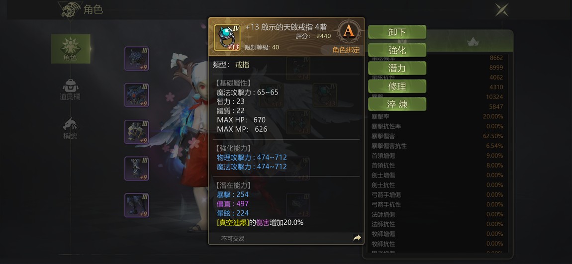
Task: Click the dragon emblem beside 角色 title
Action: pyautogui.click(x=70, y=9)
